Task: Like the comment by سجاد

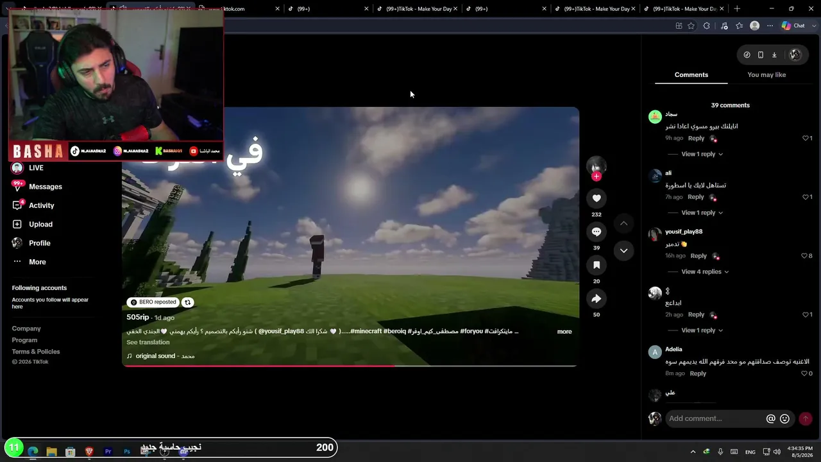Action: [806, 138]
